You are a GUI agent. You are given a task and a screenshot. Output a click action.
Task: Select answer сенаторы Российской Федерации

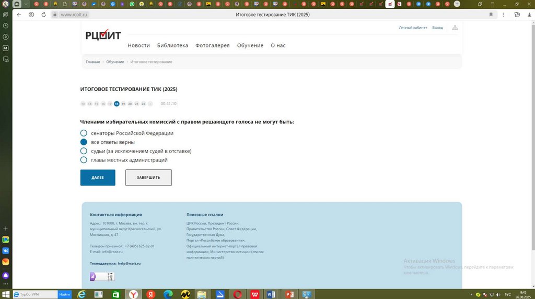(84, 133)
